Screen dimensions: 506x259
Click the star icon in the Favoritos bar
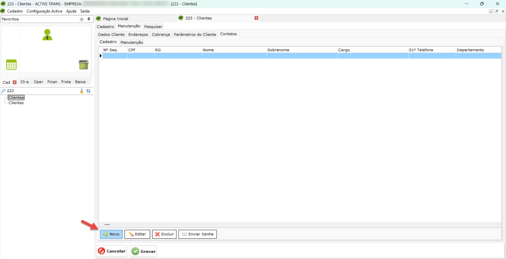coord(82,19)
